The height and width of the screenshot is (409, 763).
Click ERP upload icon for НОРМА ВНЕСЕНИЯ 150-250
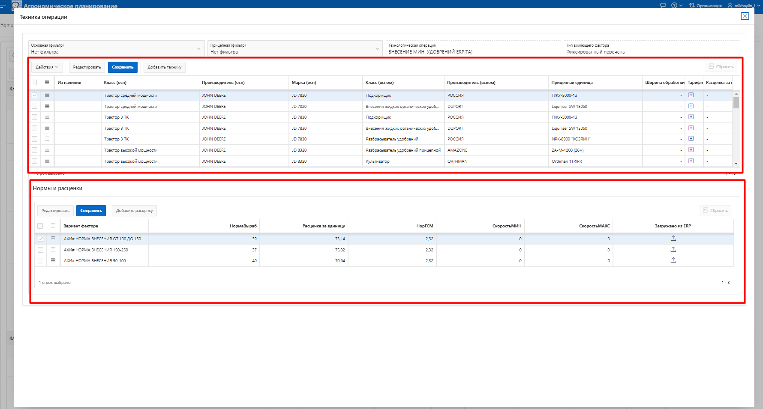click(x=673, y=250)
